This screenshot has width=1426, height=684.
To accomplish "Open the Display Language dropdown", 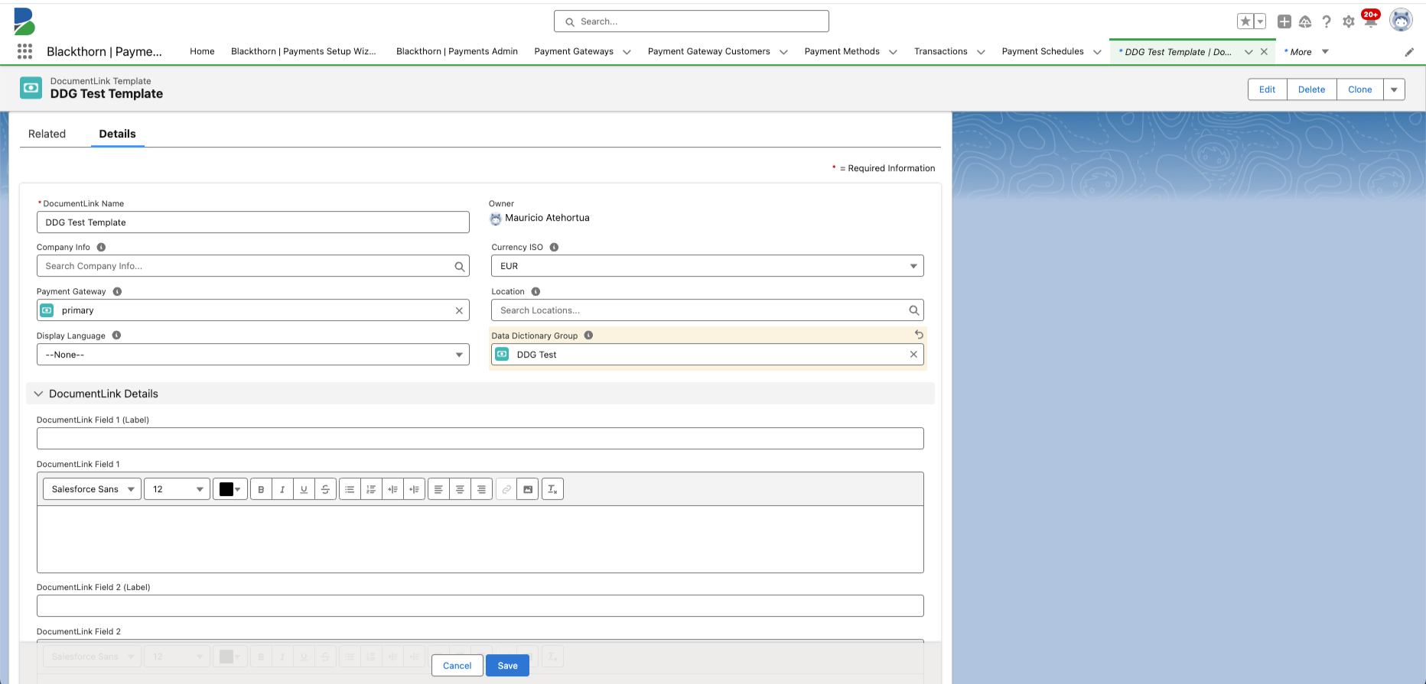I will (x=253, y=355).
